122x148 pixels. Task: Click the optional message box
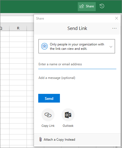click(x=77, y=81)
